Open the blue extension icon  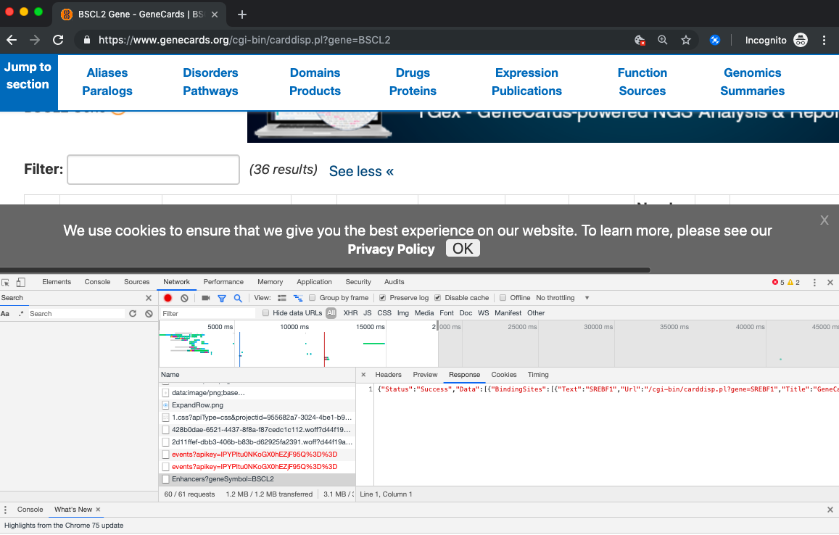click(715, 40)
